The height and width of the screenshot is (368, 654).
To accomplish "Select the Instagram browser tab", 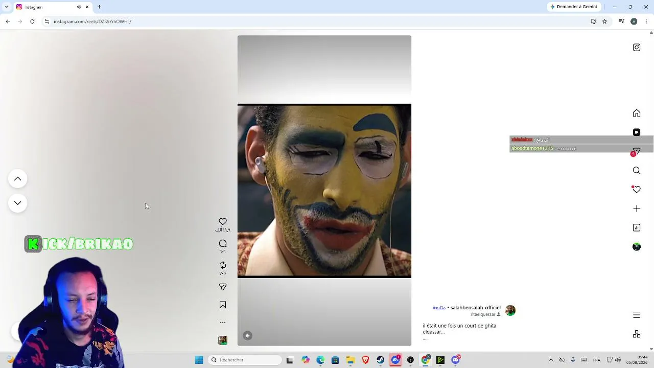I will click(x=53, y=7).
